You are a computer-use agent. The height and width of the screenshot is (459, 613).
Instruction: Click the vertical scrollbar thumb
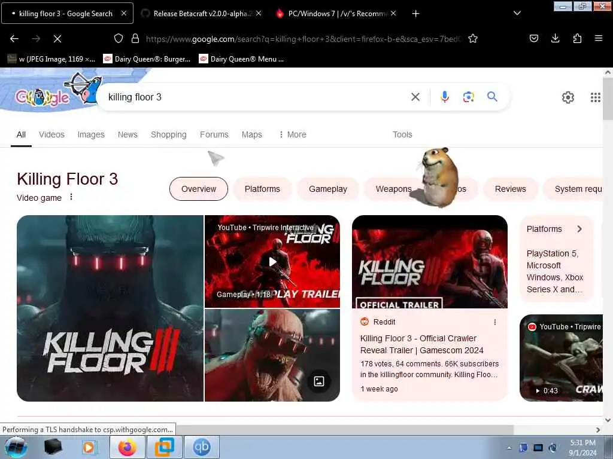click(608, 100)
